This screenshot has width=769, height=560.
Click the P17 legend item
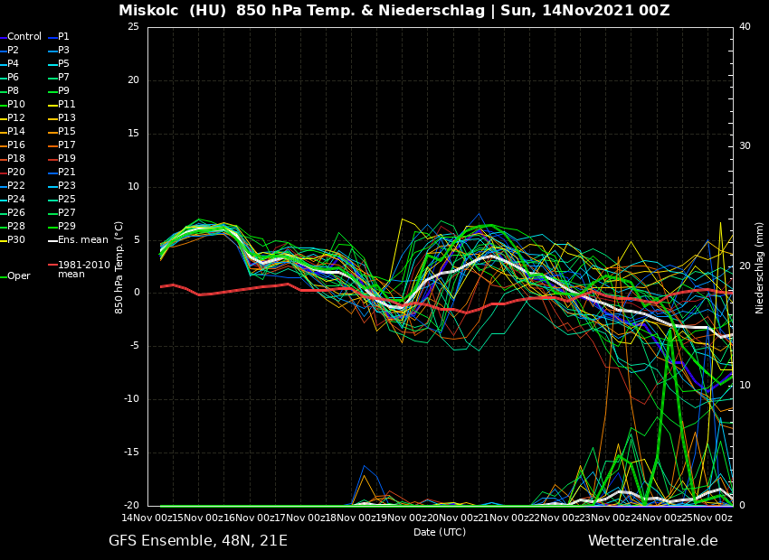point(67,145)
